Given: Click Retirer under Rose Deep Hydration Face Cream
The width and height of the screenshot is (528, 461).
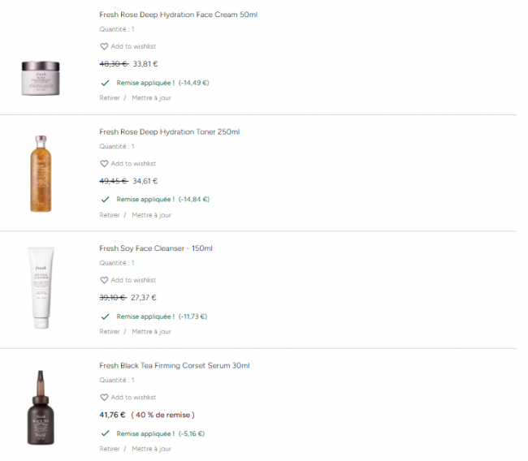Looking at the screenshot, I should coord(110,98).
